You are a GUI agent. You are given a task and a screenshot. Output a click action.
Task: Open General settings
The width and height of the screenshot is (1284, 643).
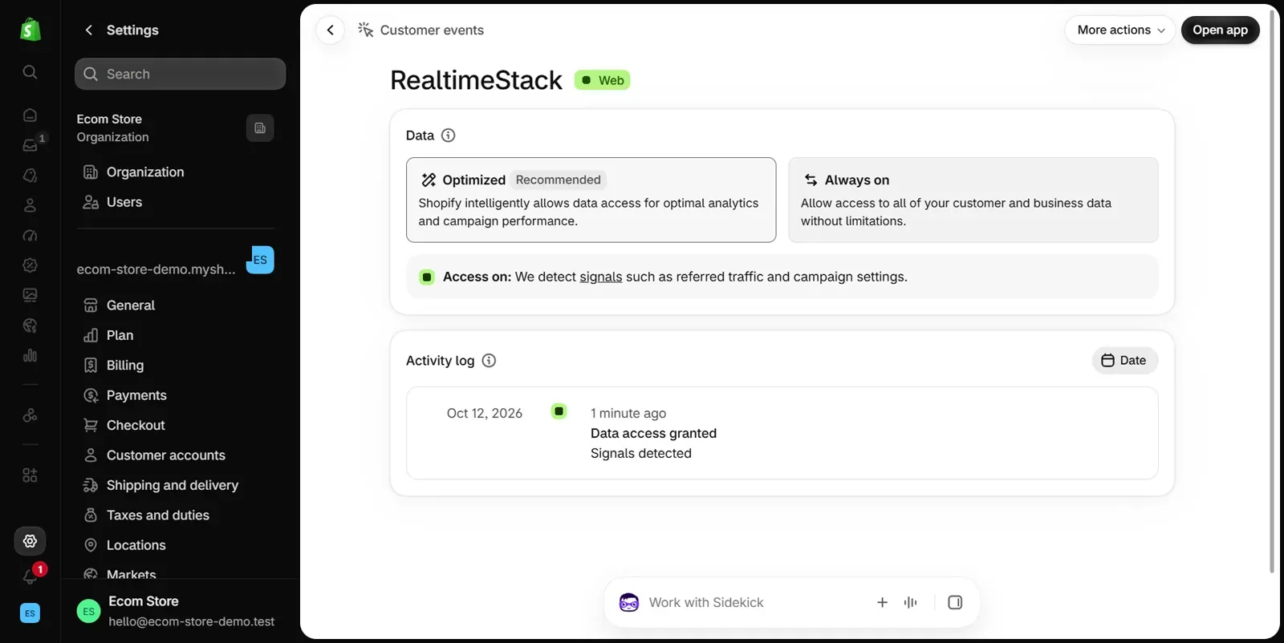(131, 305)
